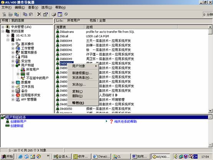Choose 复制(C) from context menu
The width and height of the screenshot is (213, 160).
[83, 91]
